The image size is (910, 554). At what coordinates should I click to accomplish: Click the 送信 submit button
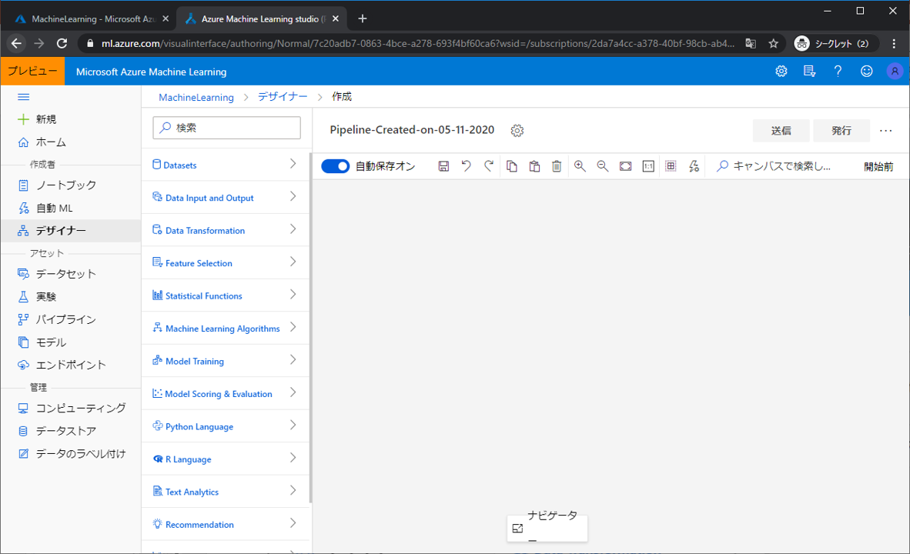click(781, 131)
